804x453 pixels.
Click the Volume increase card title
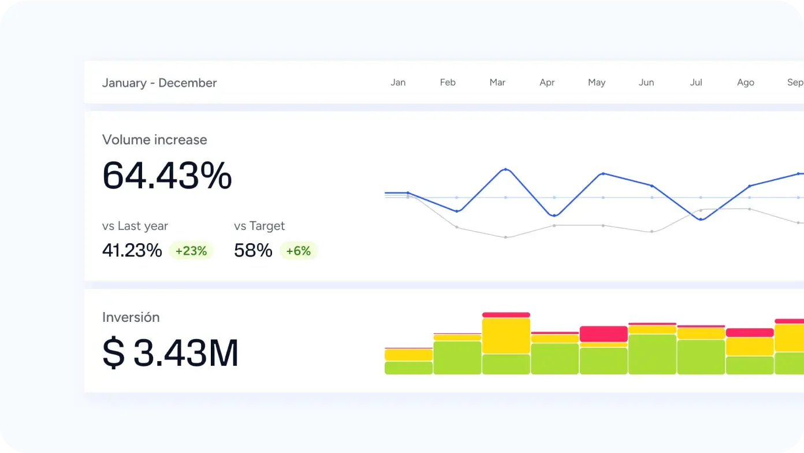154,139
